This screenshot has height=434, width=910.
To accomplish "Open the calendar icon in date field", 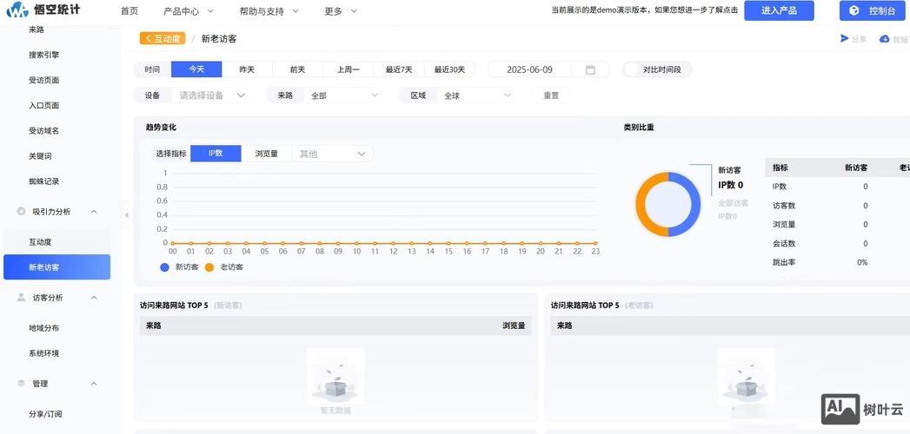I will pos(590,69).
